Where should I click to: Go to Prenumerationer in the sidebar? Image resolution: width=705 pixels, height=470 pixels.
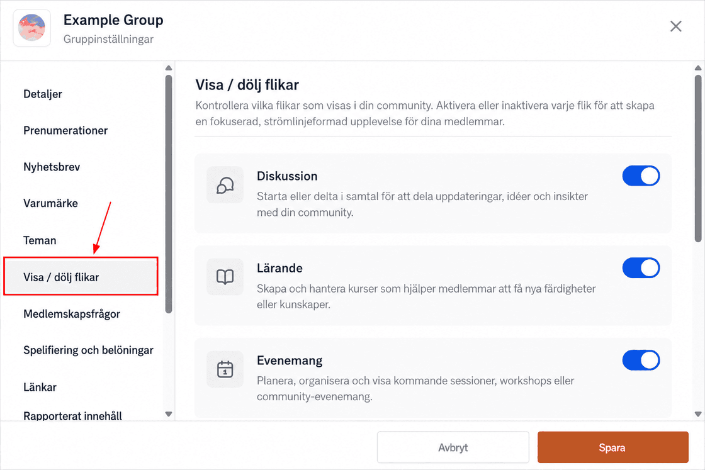[x=65, y=130]
